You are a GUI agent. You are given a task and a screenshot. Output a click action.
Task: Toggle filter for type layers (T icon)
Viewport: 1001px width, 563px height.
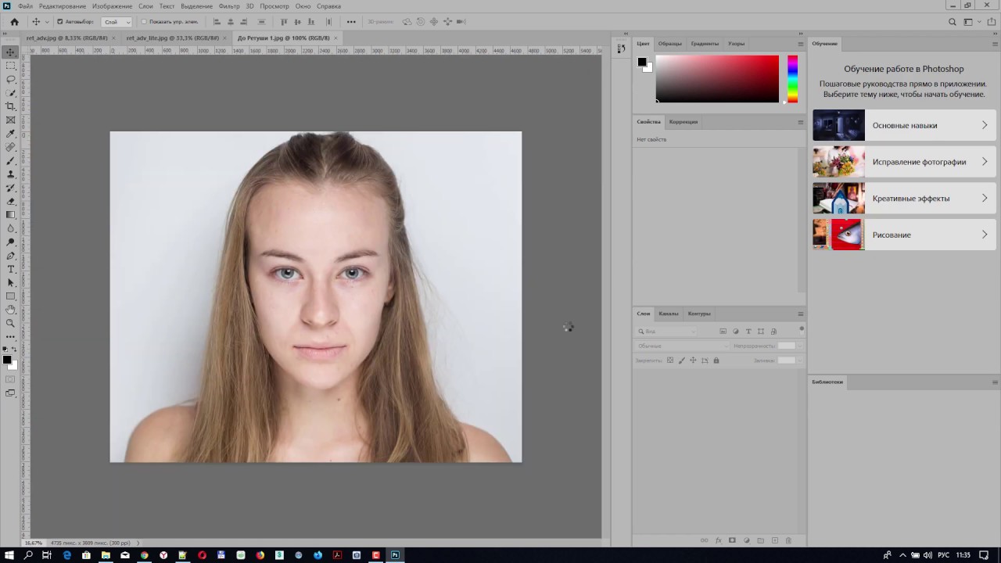click(748, 332)
